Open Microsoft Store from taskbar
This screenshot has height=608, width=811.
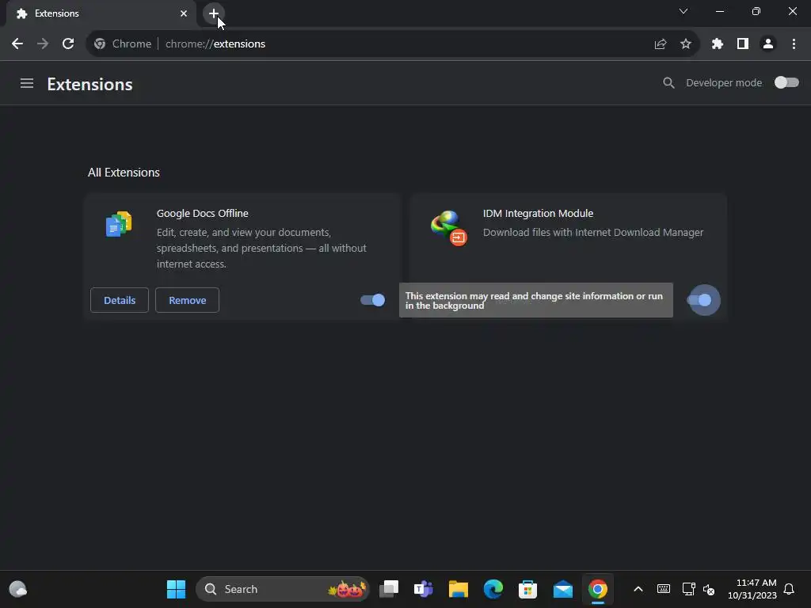pos(527,589)
